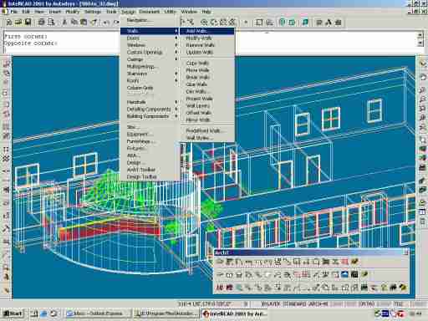Image resolution: width=428 pixels, height=321 pixels.
Task: Open Predefined Walls... dialog
Action: pos(206,130)
